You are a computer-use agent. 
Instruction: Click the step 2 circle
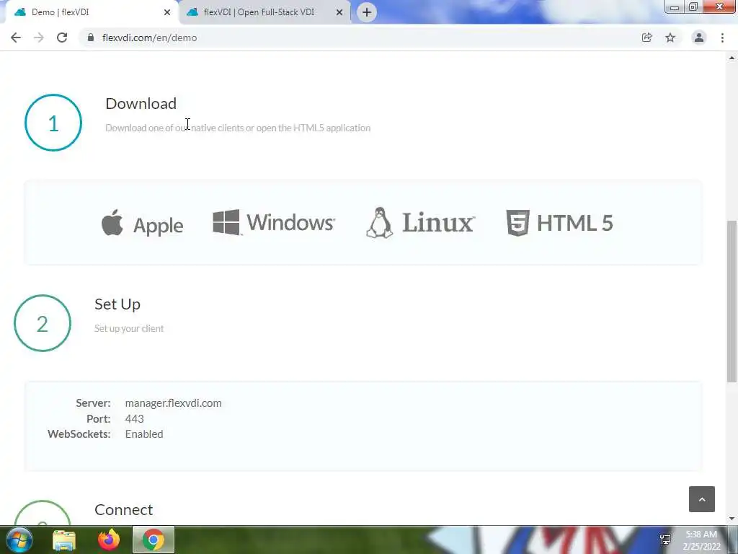click(x=43, y=323)
